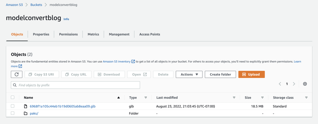The image size is (318, 124).
Task: Click the August 23, 2022 modified date cell
Action: point(186,106)
